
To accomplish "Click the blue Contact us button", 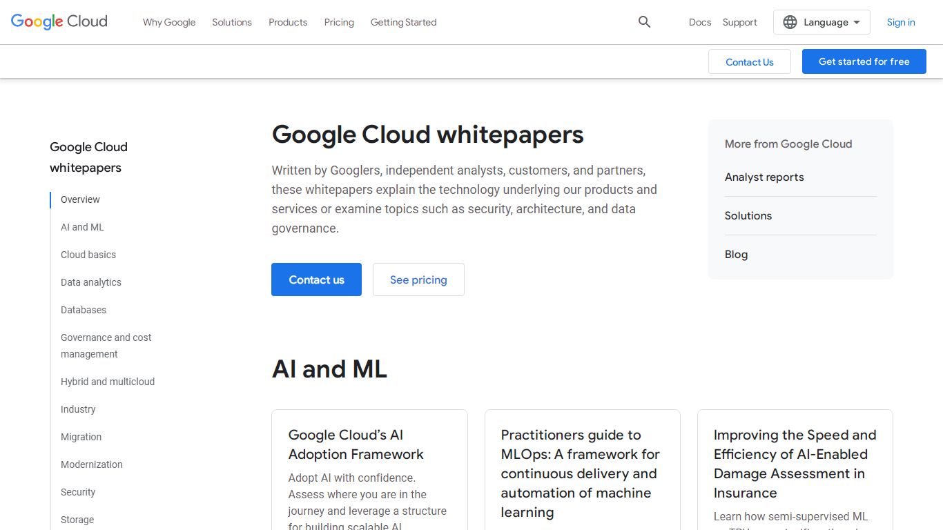I will pos(316,279).
